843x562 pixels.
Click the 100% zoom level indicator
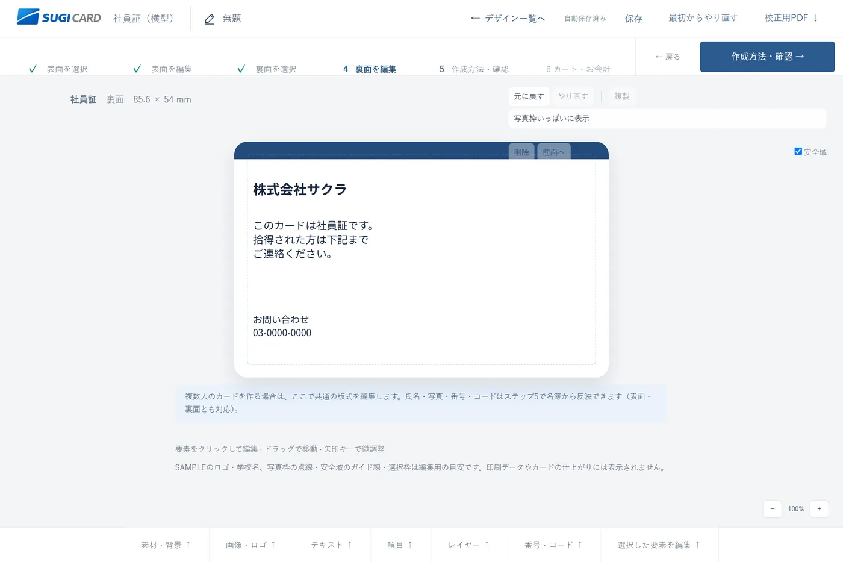point(795,509)
